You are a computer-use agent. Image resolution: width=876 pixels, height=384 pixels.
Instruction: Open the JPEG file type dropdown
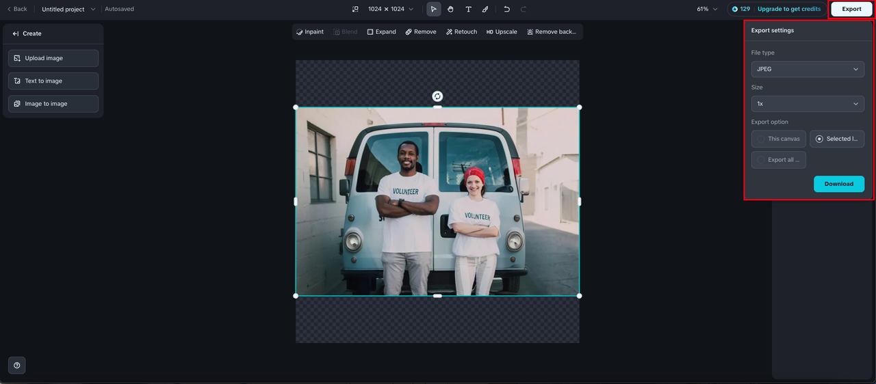(808, 69)
